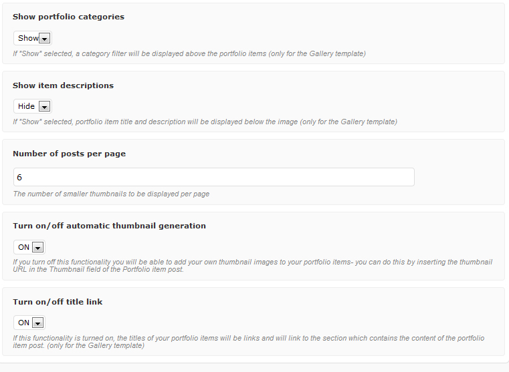Click the arrow on title link select
Image resolution: width=509 pixels, height=372 pixels.
(38, 323)
